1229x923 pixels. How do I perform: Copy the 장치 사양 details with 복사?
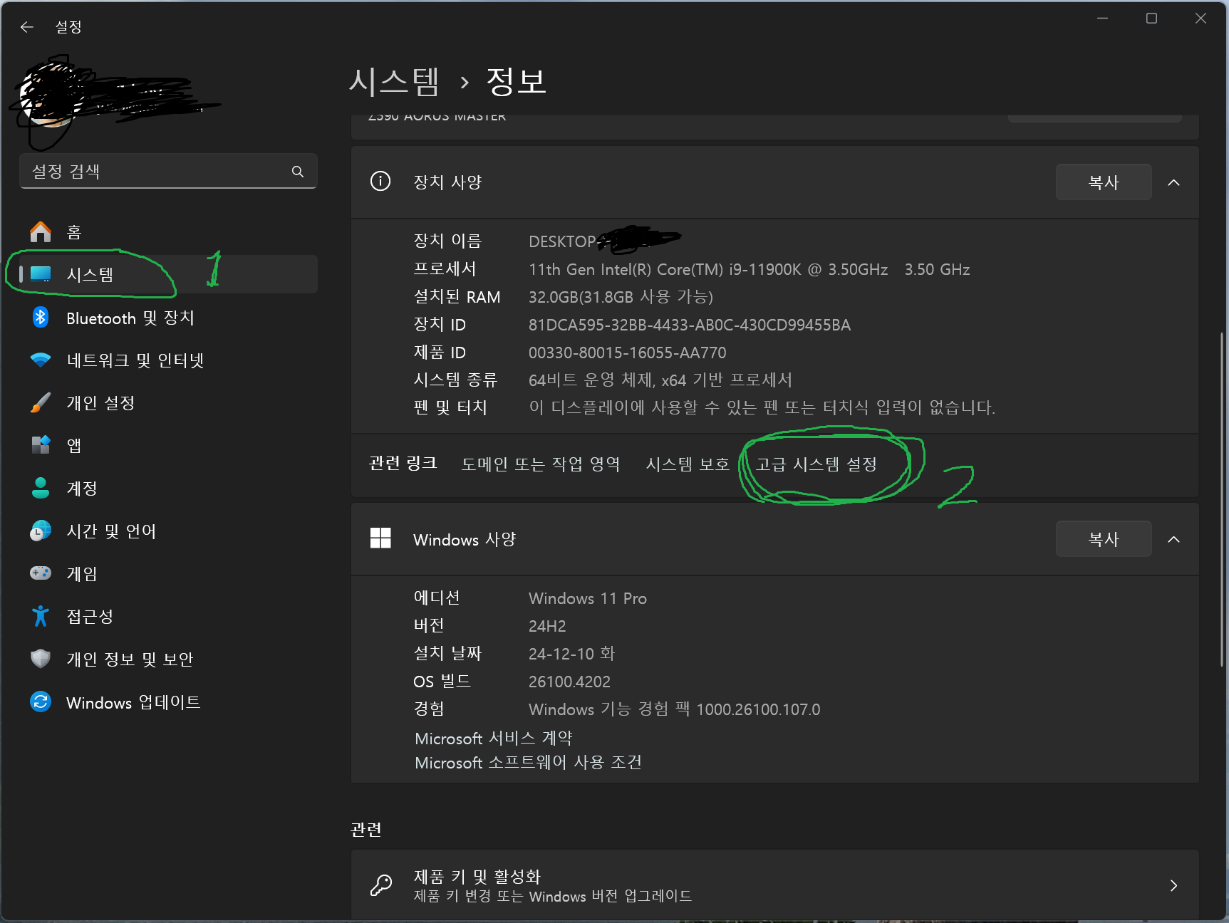[1104, 182]
